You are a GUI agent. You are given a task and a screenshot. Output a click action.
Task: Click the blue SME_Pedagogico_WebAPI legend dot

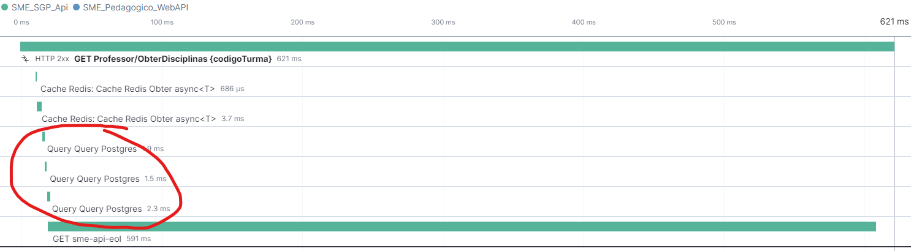point(77,8)
